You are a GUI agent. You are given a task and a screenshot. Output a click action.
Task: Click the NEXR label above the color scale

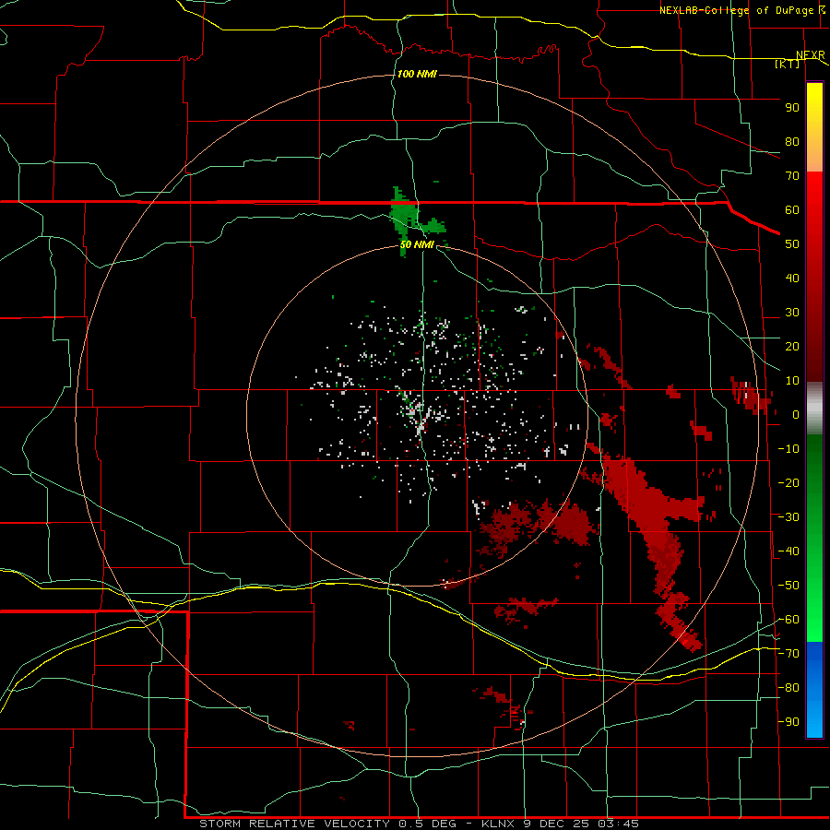(810, 55)
